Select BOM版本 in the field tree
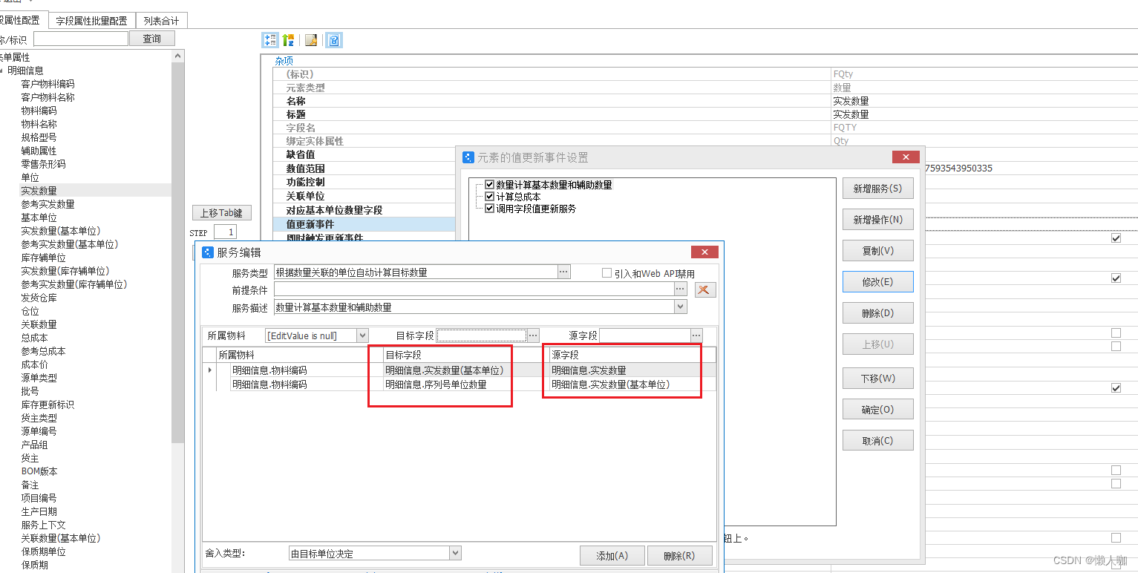This screenshot has width=1138, height=573. (x=39, y=471)
